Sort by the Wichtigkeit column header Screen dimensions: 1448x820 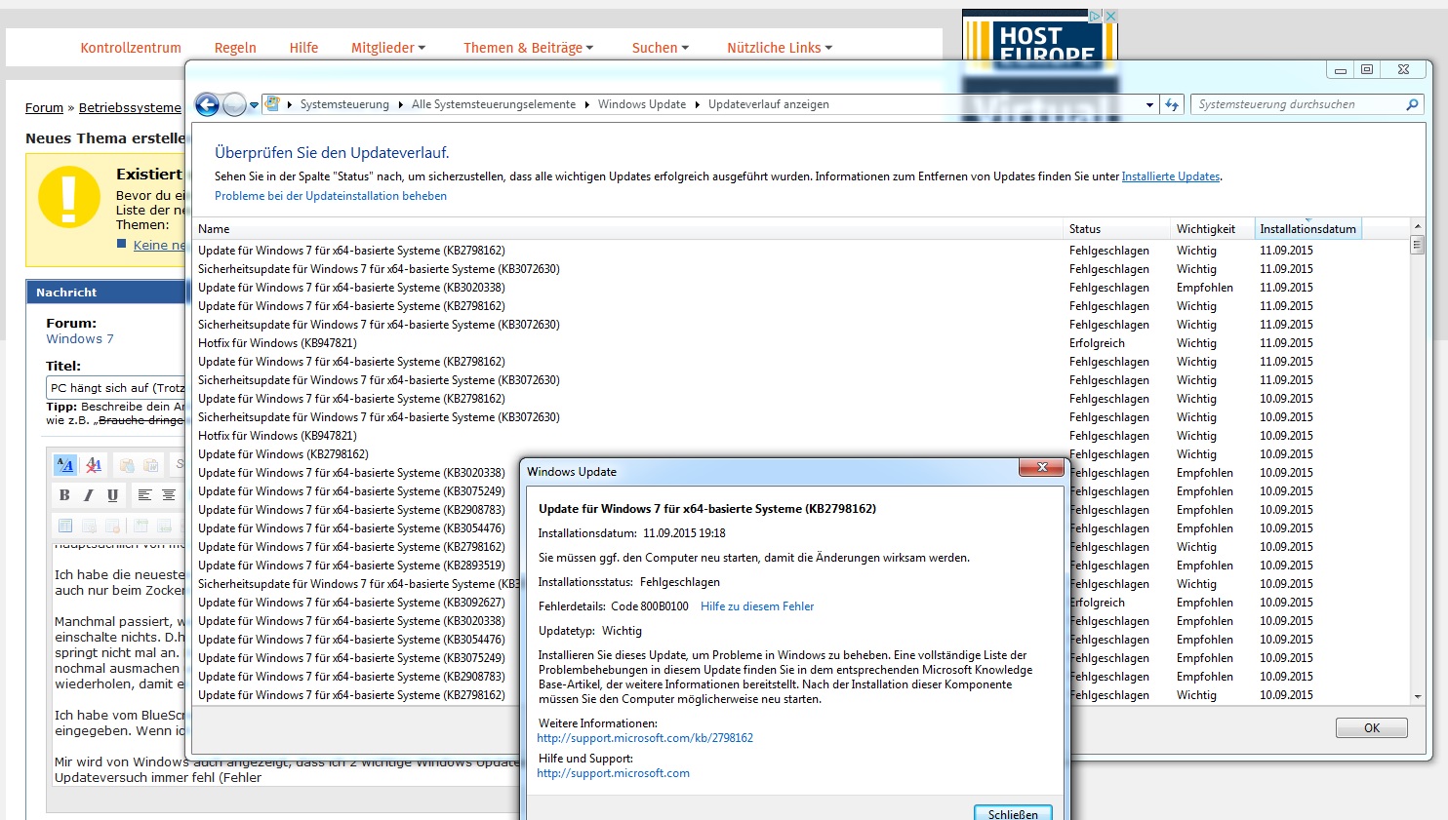[1211, 229]
